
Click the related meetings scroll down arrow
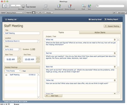click(x=39, y=97)
